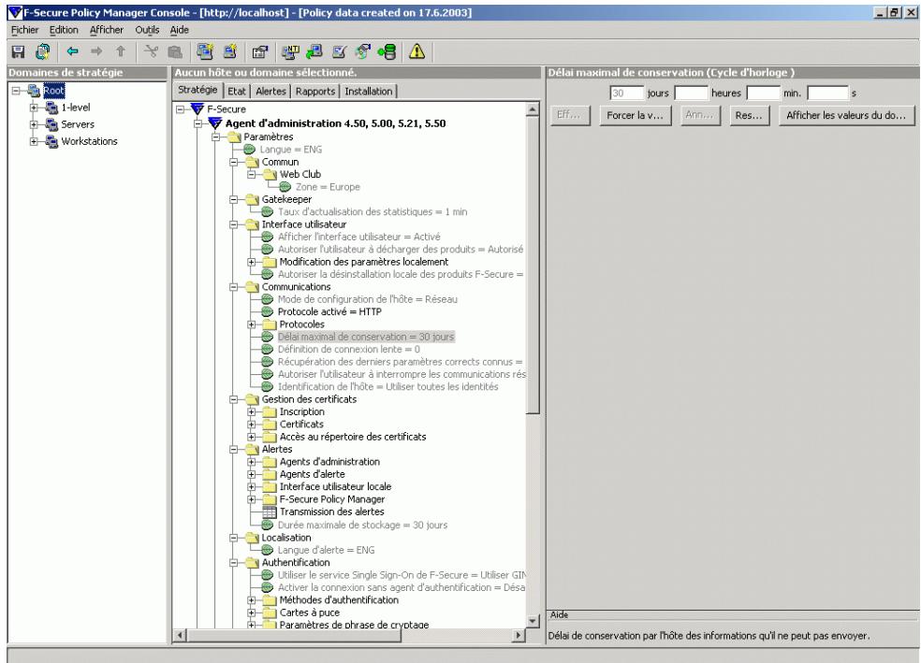
Task: Go back with the left arrow icon
Action: coord(72,51)
